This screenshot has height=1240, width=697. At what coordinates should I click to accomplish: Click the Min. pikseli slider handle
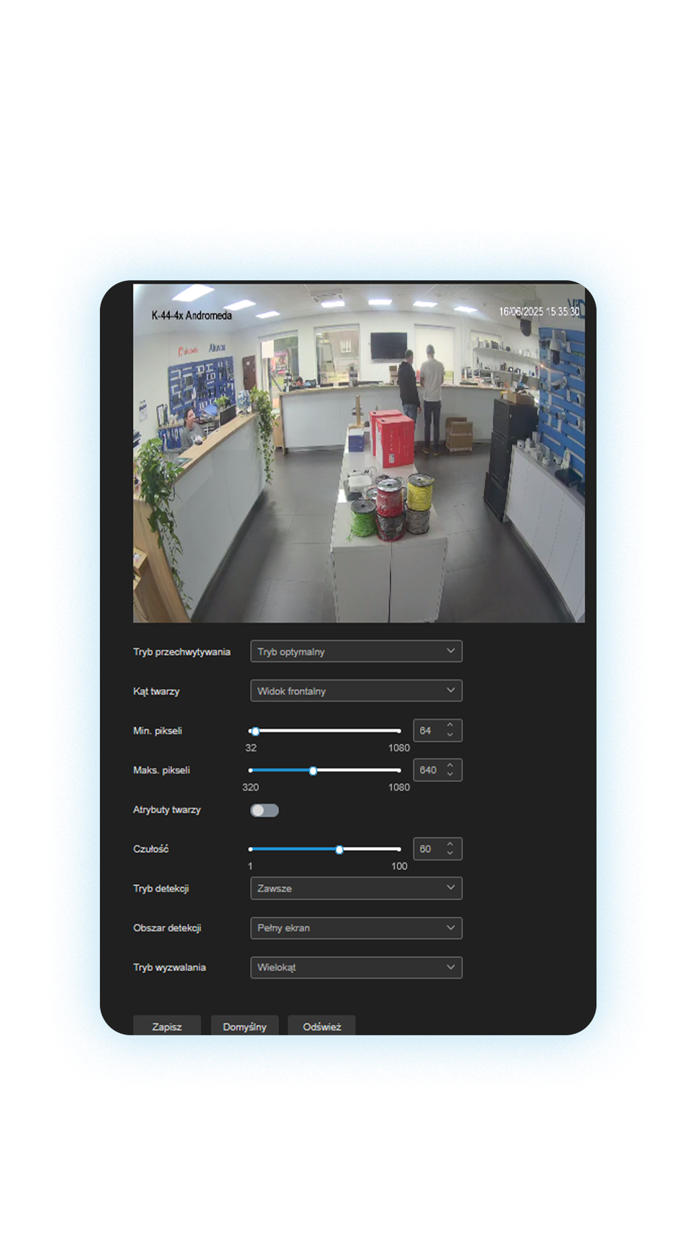point(256,731)
